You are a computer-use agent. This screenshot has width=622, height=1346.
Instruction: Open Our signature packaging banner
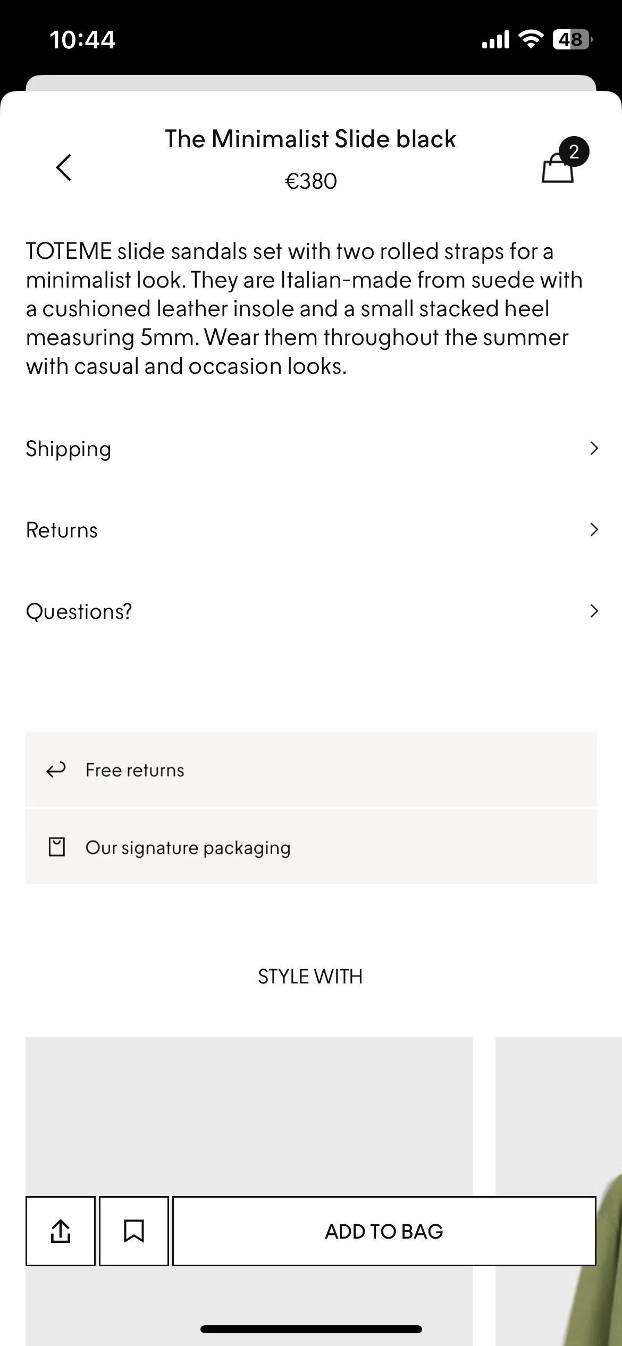[x=311, y=847]
